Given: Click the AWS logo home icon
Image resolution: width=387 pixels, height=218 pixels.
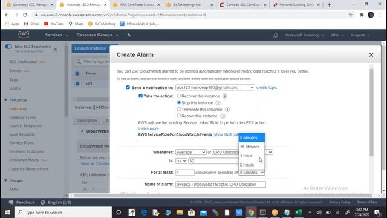Looking at the screenshot, I should click(x=24, y=35).
